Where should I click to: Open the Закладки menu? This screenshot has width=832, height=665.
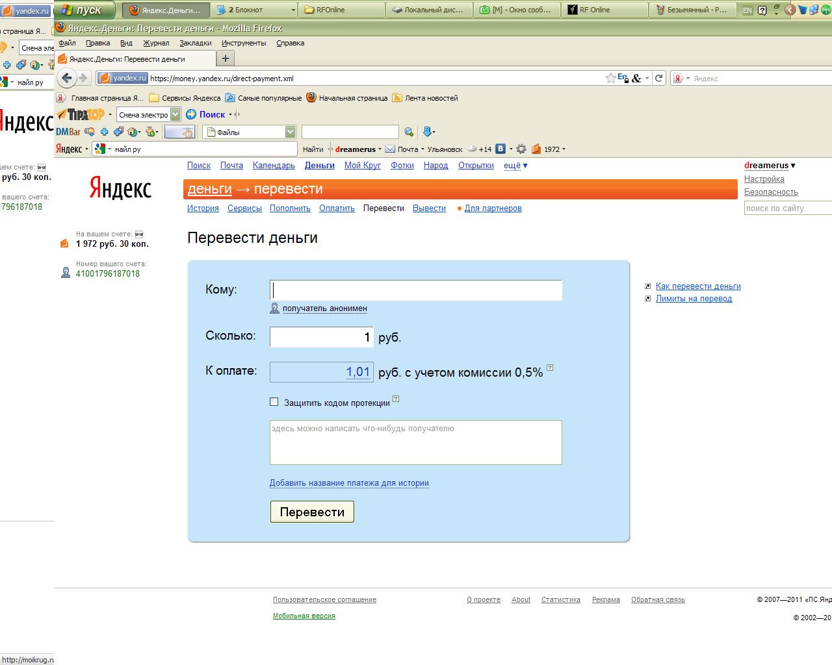[196, 43]
